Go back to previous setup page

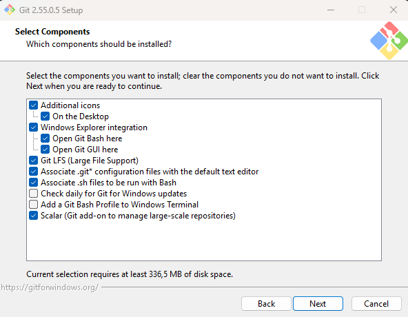click(x=266, y=304)
